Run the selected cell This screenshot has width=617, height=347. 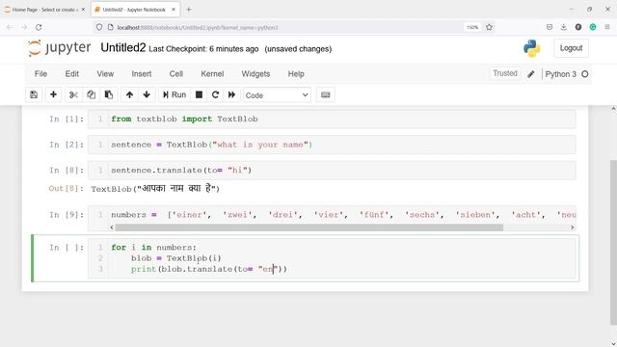[174, 94]
